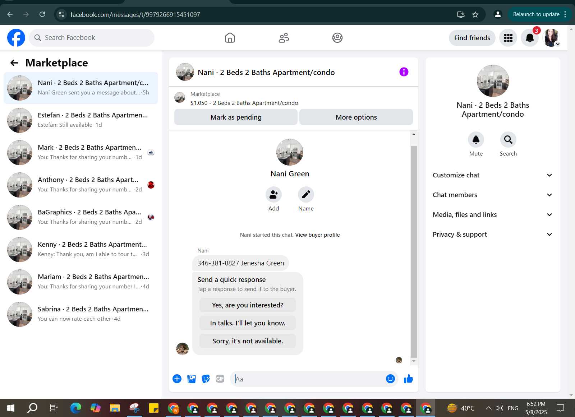Open the account profile picture menu

tap(551, 38)
